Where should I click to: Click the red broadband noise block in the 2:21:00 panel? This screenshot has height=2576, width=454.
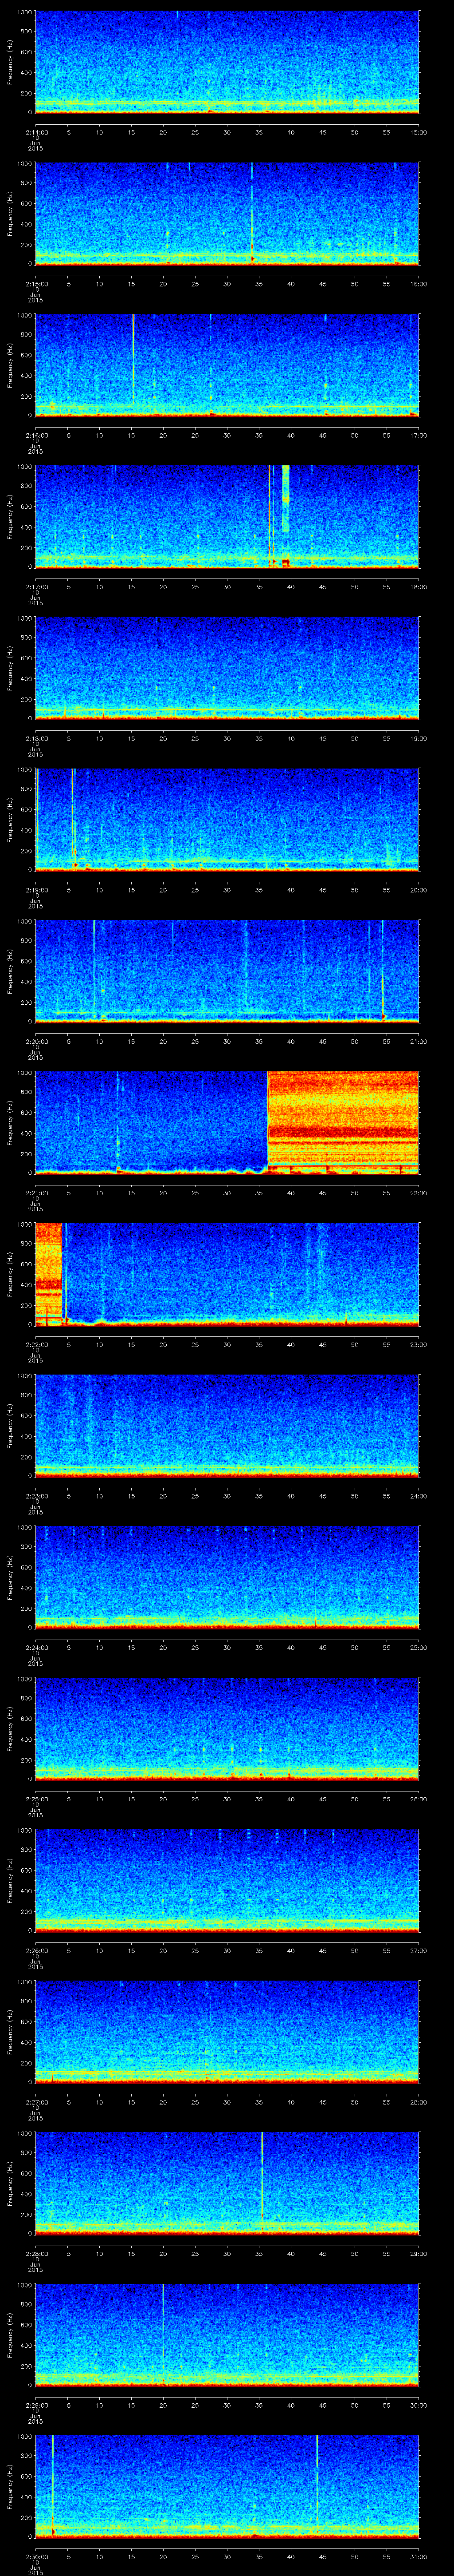tap(343, 1122)
